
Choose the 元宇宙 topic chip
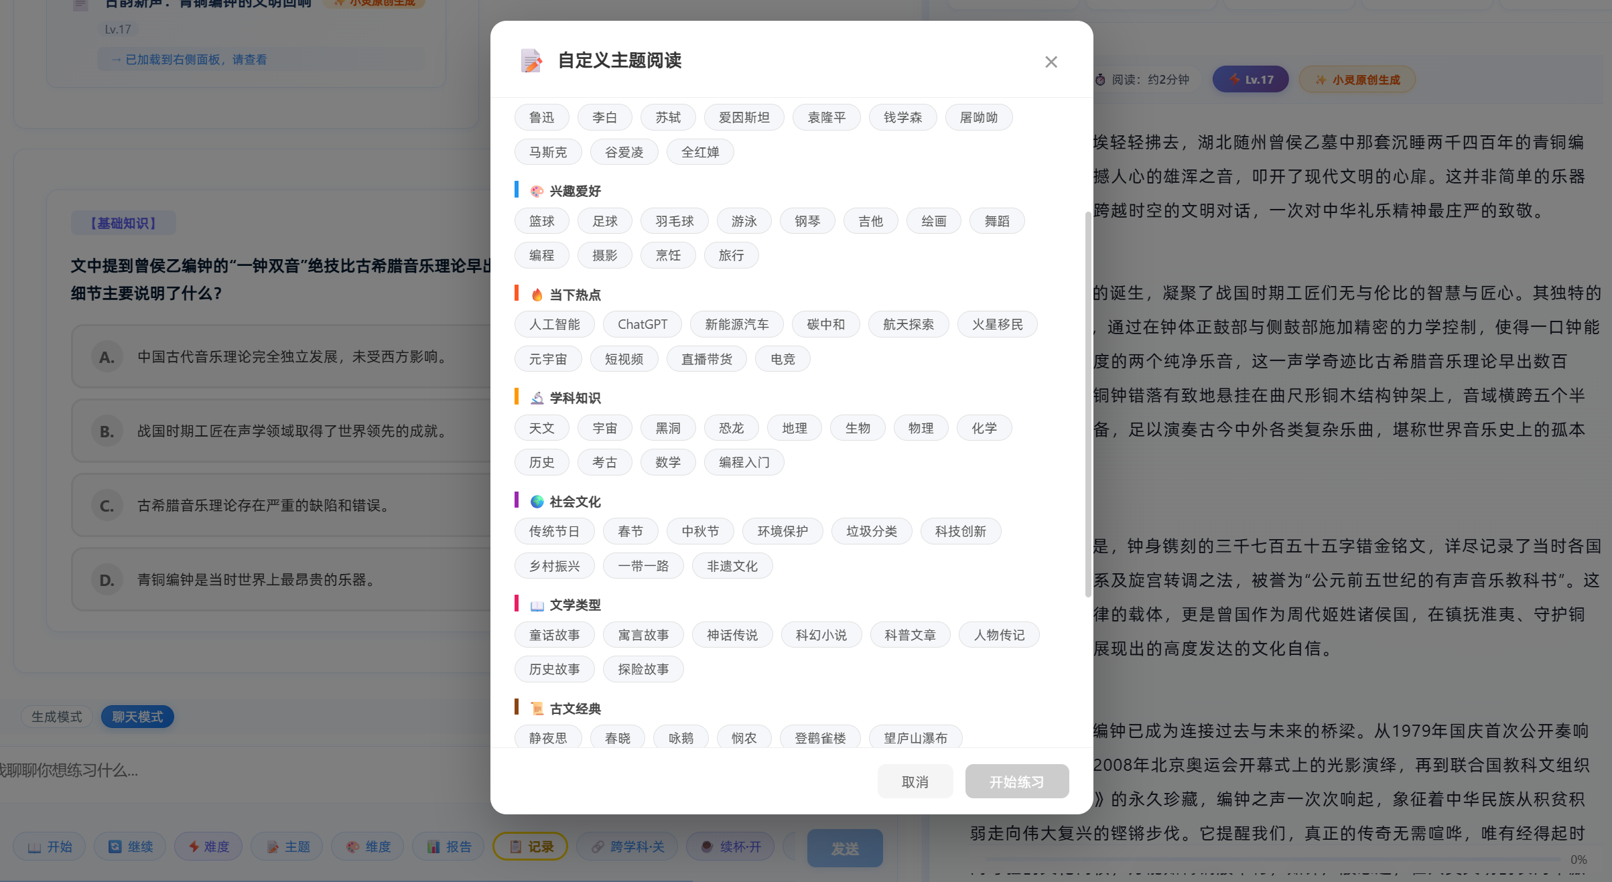[x=548, y=359]
